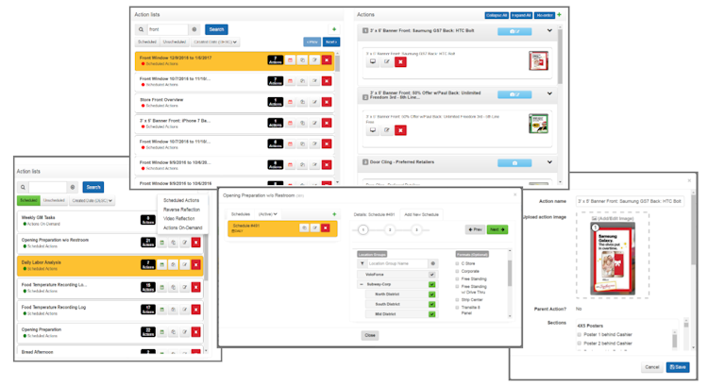Switch to Add New Schedule tab
This screenshot has height=387, width=708.
(x=421, y=214)
